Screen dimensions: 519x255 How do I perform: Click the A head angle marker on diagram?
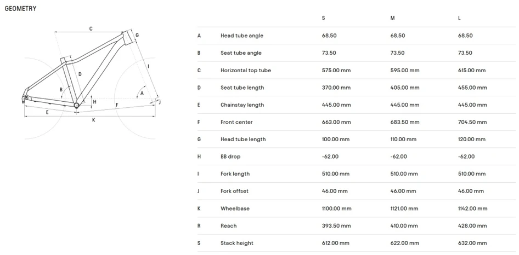click(x=142, y=93)
